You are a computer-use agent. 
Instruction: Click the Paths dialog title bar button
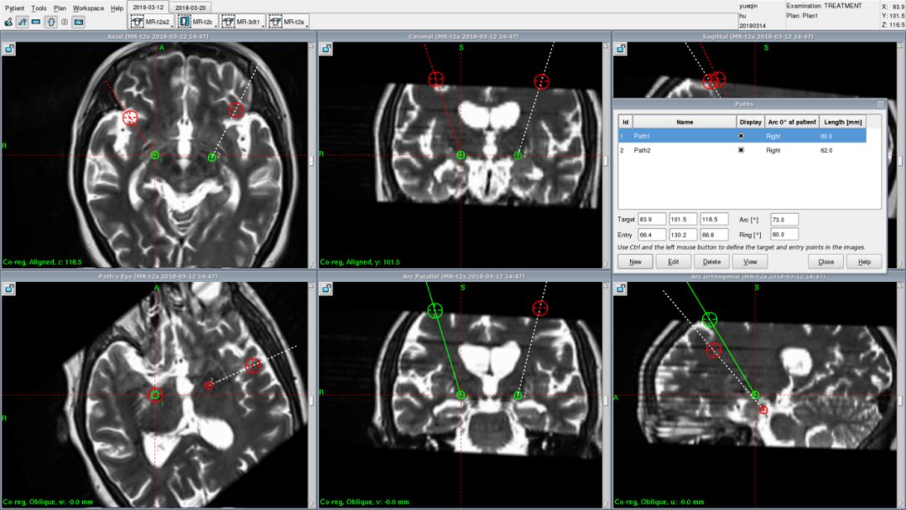click(x=880, y=104)
